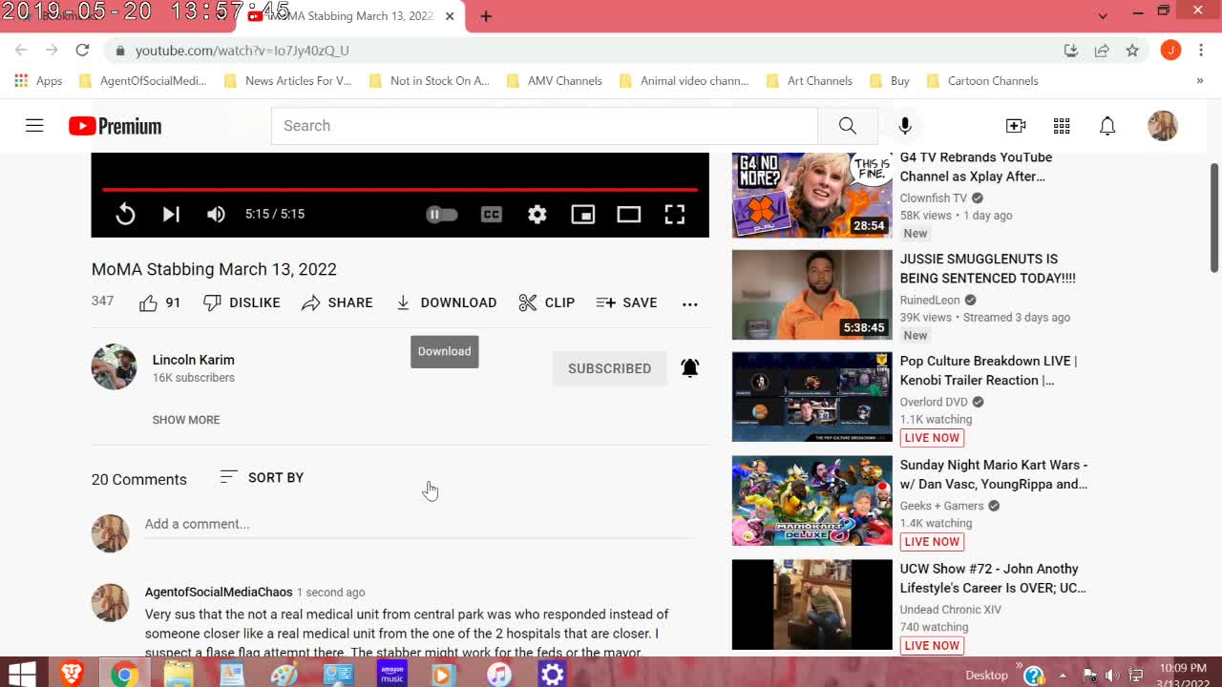Open Clownfish TV channel name
This screenshot has height=687, width=1222.
click(934, 198)
